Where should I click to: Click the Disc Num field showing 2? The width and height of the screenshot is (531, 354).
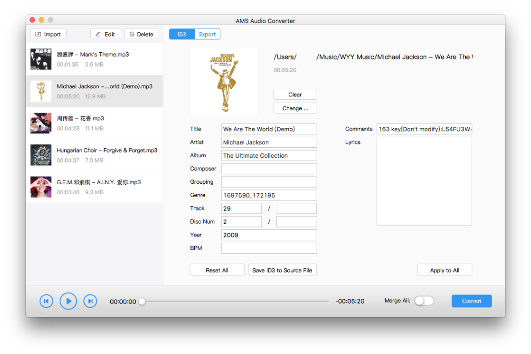pos(241,222)
